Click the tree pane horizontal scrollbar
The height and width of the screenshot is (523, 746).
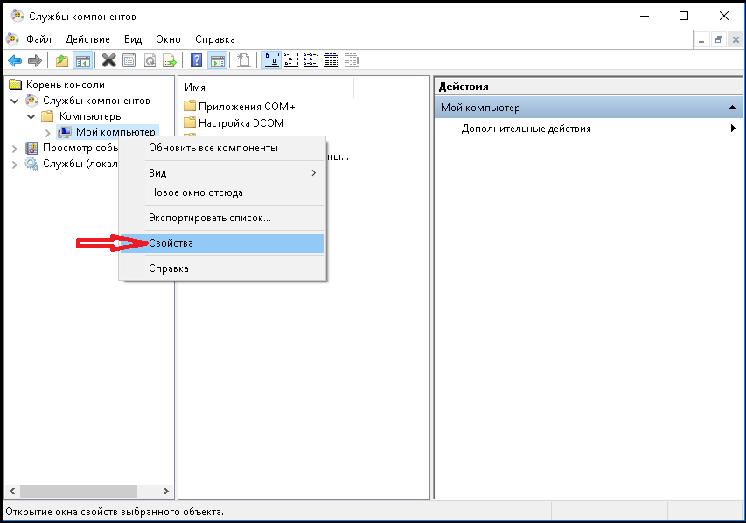pyautogui.click(x=79, y=492)
